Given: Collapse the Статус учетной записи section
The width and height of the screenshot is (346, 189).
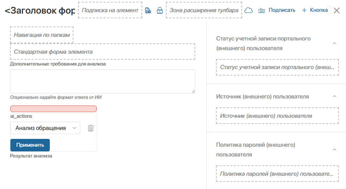Looking at the screenshot, I should tap(335, 43).
